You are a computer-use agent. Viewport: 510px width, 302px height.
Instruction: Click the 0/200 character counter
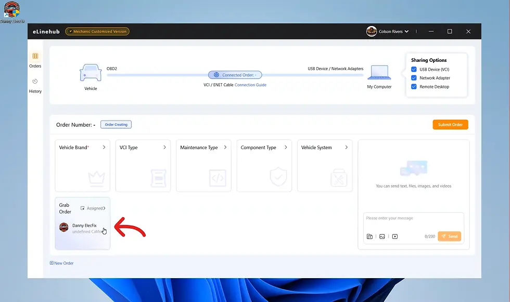pyautogui.click(x=430, y=237)
